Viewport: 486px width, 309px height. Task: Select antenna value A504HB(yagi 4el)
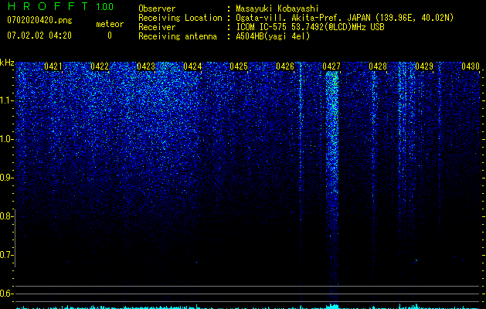273,36
